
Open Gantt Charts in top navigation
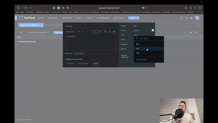[119, 18]
